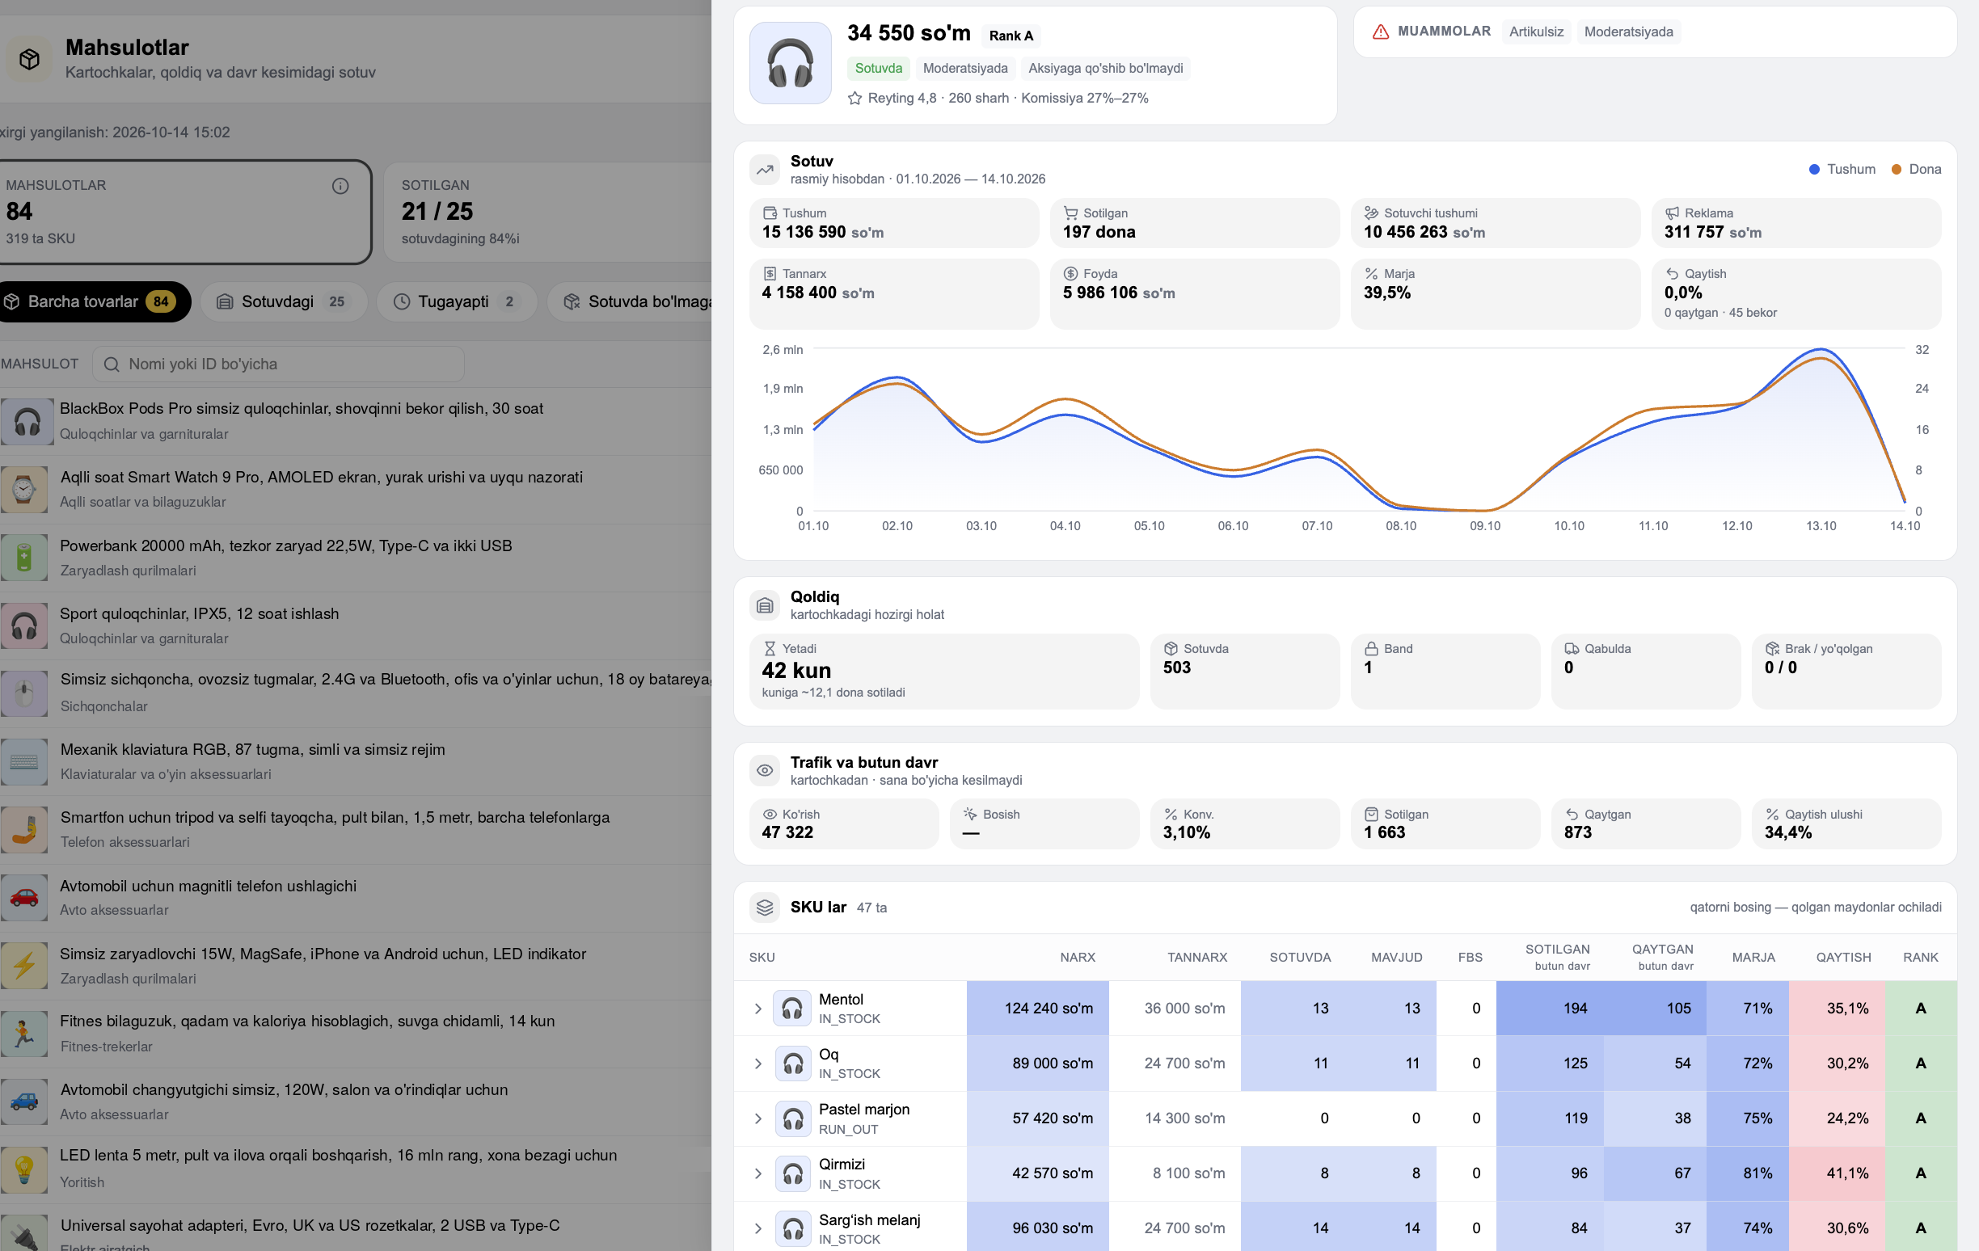The height and width of the screenshot is (1251, 1979).
Task: Click the dollar icon in Foyda card
Action: pos(1071,274)
